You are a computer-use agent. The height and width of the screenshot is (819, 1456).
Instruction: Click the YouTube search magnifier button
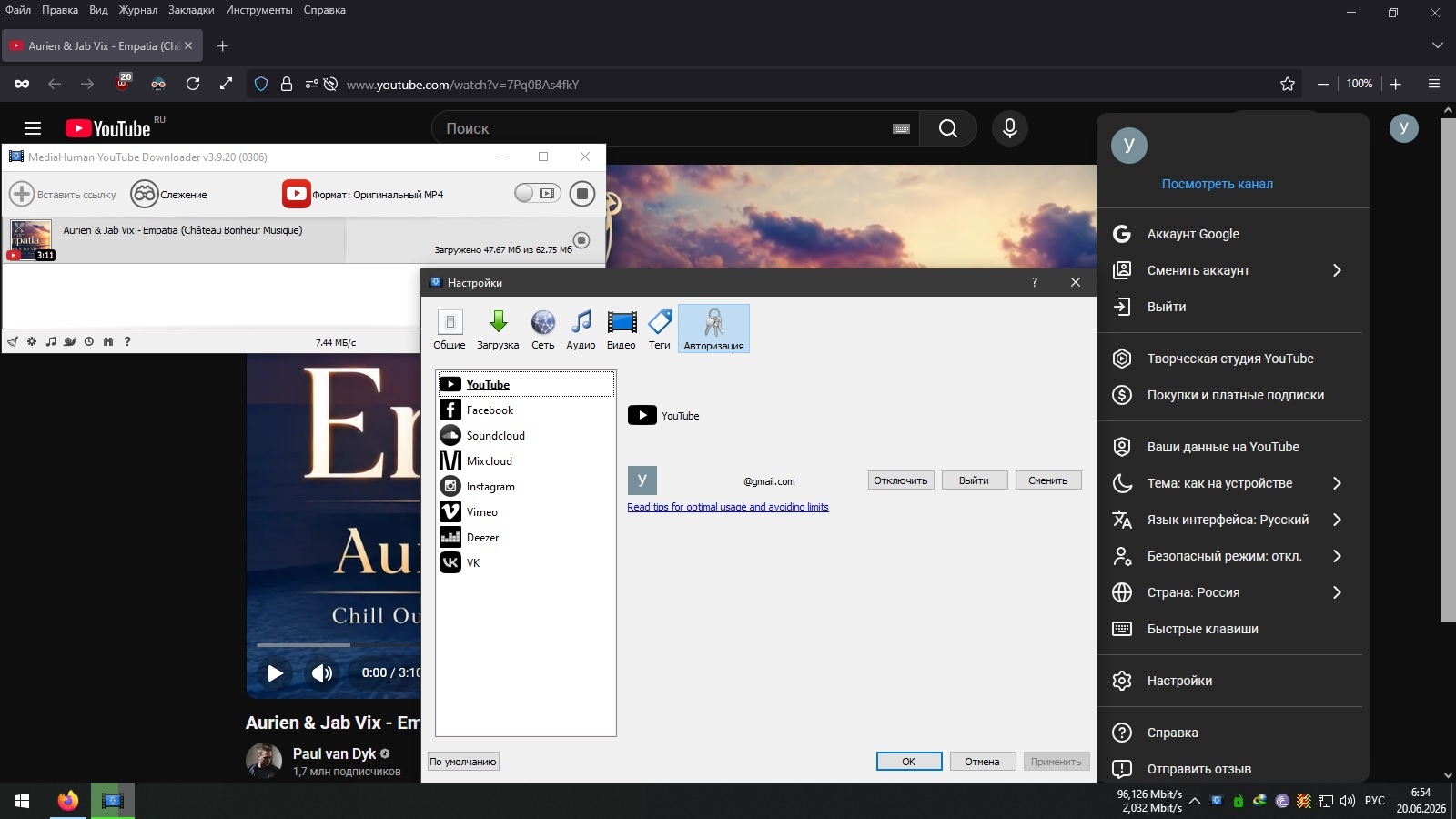948,128
